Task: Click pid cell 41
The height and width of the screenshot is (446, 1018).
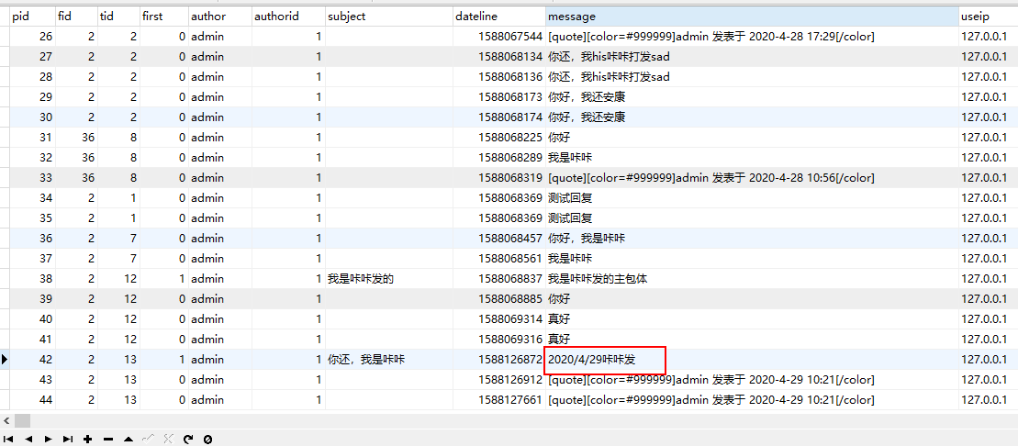Action: point(32,339)
